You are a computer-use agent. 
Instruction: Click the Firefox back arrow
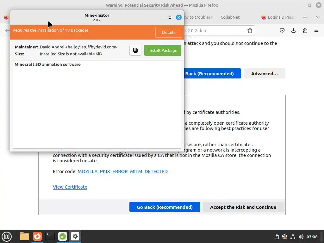point(7,31)
